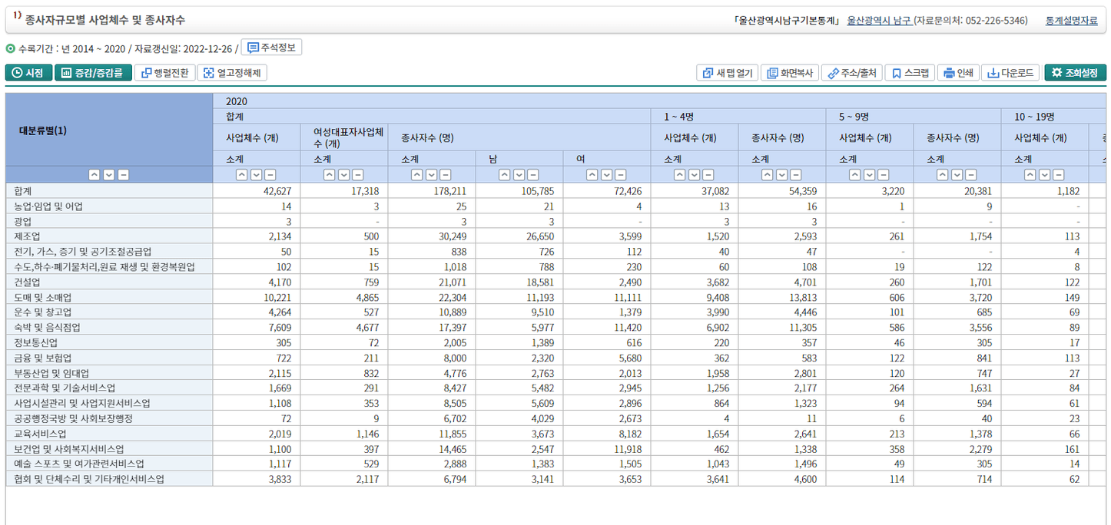This screenshot has width=1111, height=525.
Task: Sort 10 ~ 19명 사업체수 column ascending
Action: [x=1030, y=175]
